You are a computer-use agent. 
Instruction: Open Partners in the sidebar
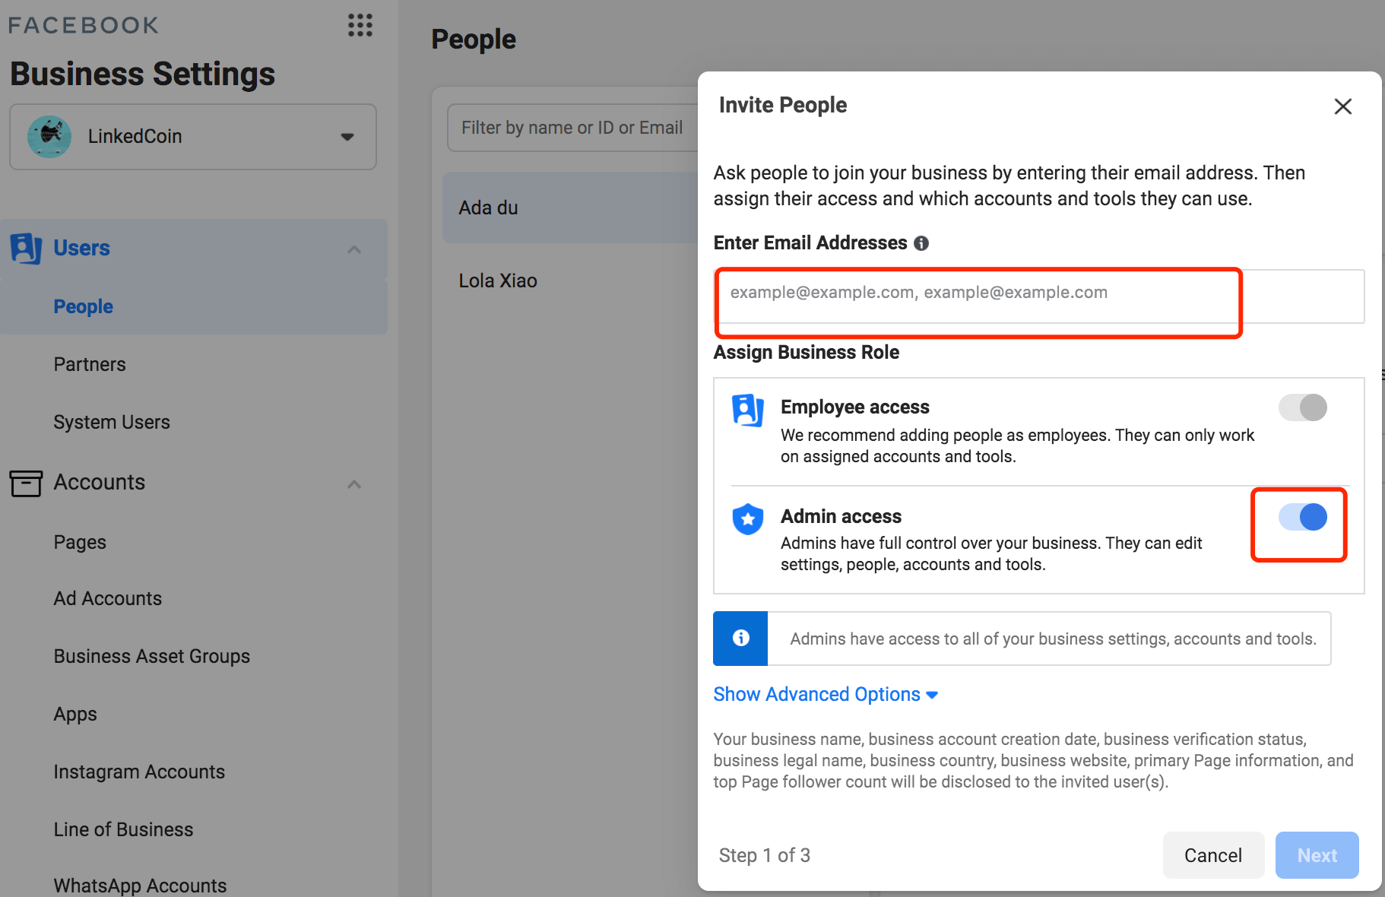pyautogui.click(x=90, y=364)
